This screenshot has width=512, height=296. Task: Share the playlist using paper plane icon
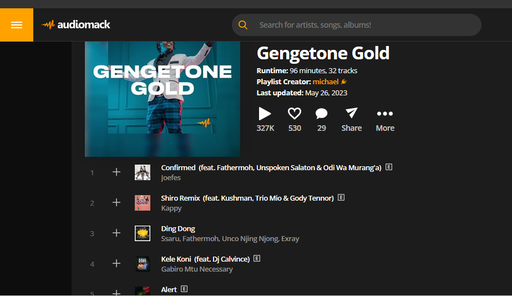coord(351,113)
